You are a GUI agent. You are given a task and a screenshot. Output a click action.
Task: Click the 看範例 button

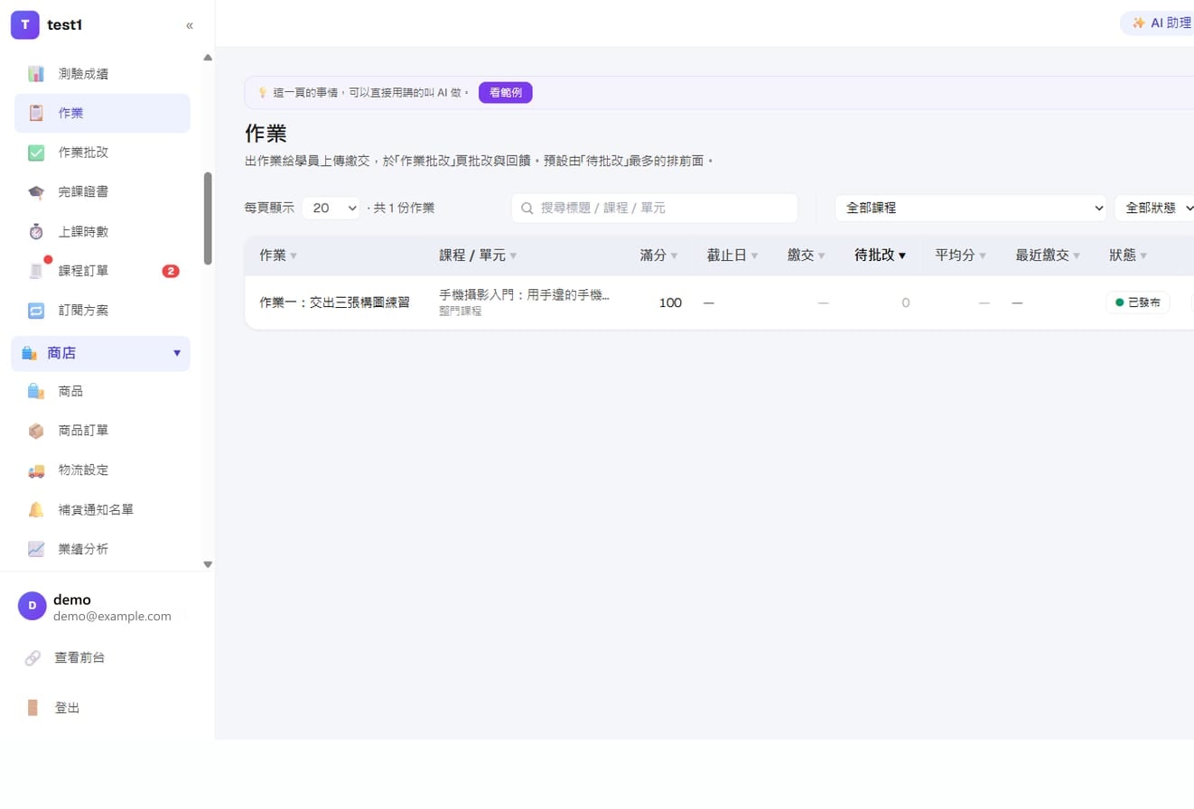[506, 92]
